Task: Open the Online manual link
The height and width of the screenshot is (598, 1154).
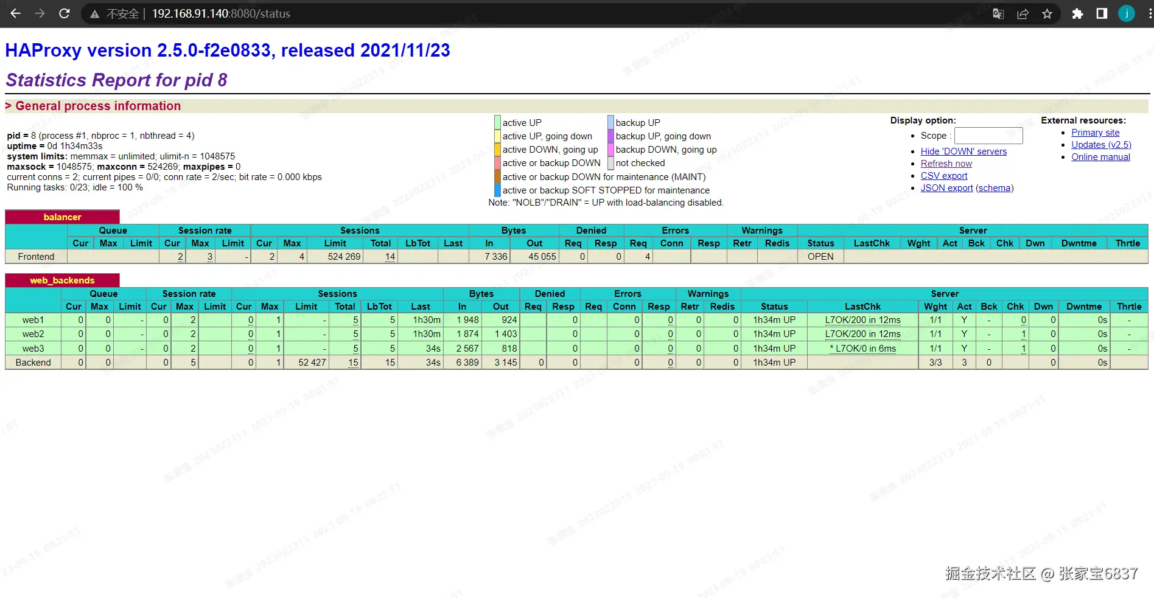Action: 1101,157
